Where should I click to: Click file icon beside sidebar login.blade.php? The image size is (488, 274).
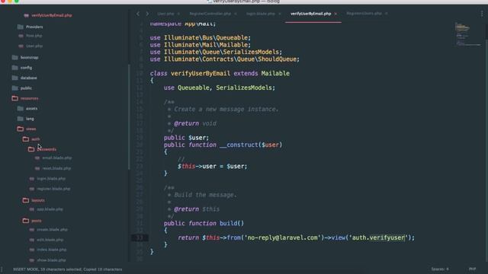[x=32, y=179]
